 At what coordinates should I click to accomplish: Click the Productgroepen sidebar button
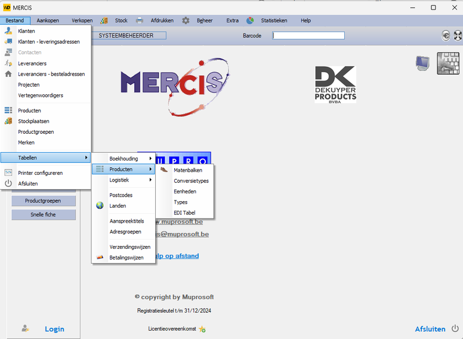[44, 201]
